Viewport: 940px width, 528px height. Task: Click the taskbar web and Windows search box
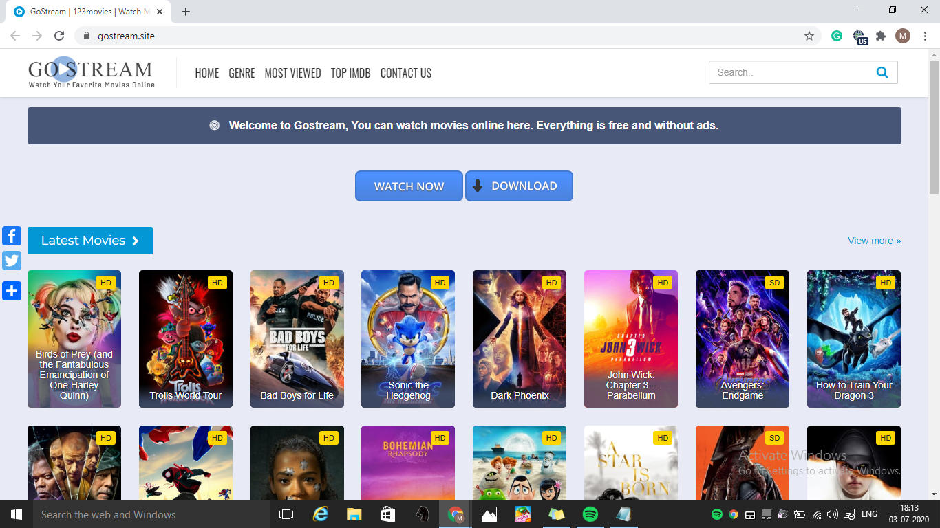point(151,514)
